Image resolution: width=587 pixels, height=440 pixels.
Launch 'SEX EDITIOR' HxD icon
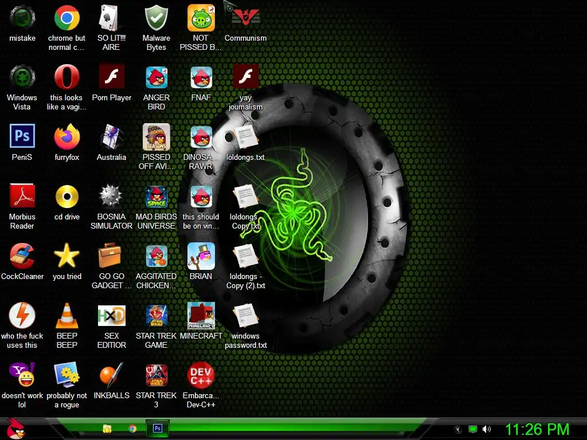pyautogui.click(x=111, y=316)
